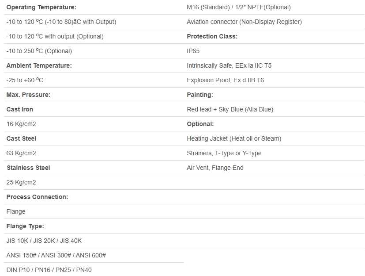Click the 16 Kg/cm2 value
365x276 pixels.
[21, 124]
